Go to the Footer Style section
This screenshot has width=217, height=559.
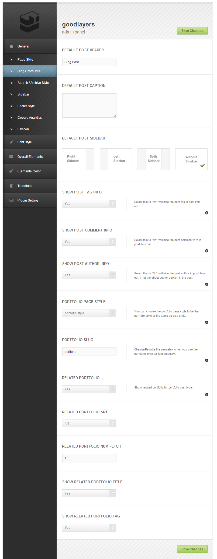[26, 106]
